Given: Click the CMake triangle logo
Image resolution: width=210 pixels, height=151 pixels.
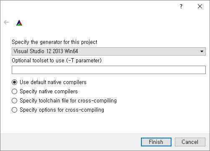Looking at the screenshot, I should [19, 23].
